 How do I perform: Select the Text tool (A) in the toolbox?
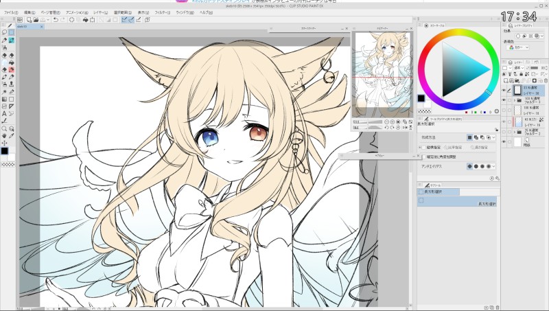click(x=4, y=113)
